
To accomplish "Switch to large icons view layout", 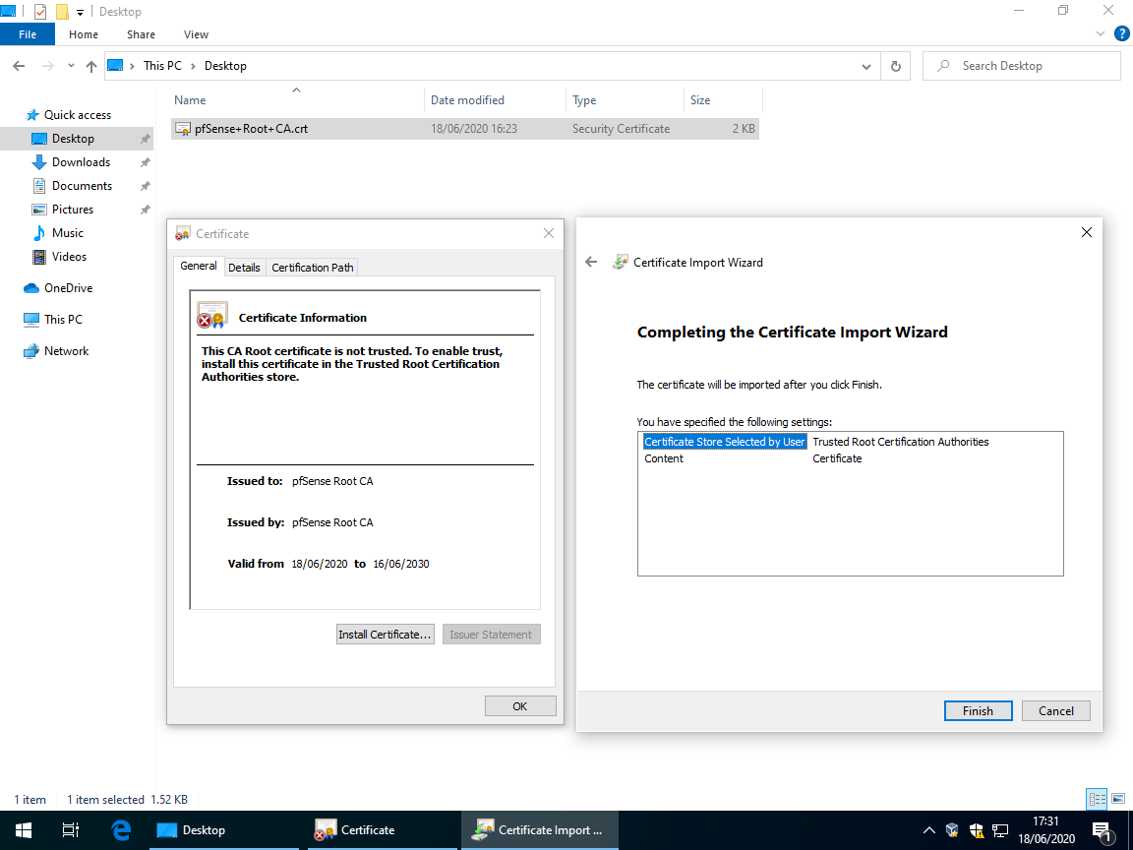I will point(1118,799).
